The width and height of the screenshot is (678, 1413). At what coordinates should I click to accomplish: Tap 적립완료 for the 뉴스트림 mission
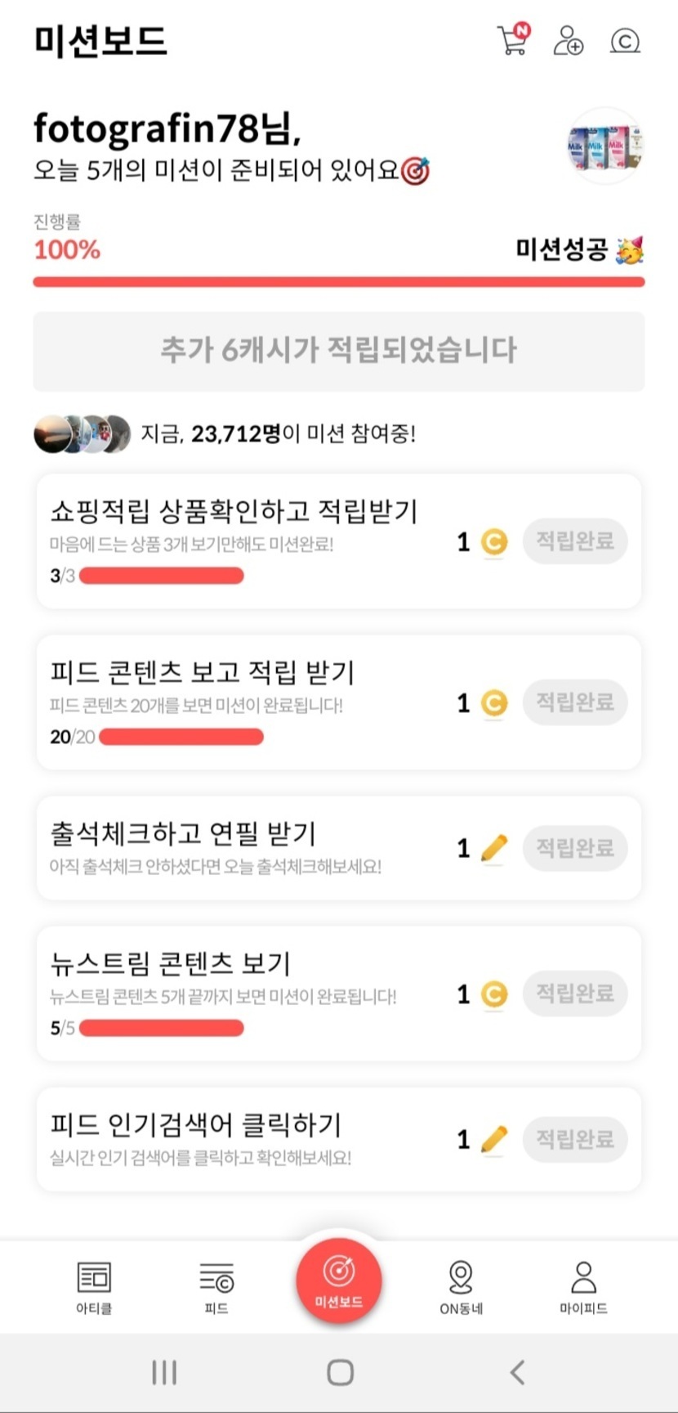click(575, 994)
